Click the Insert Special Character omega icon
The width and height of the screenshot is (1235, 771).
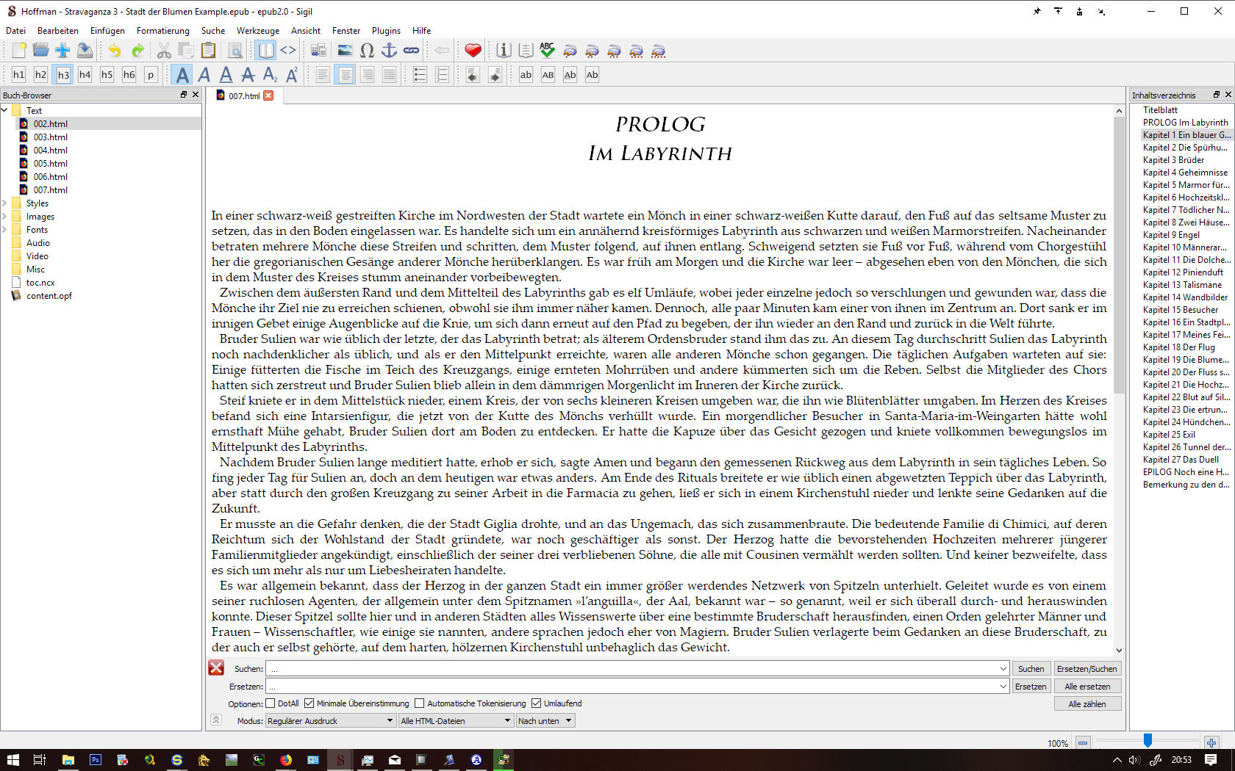coord(367,51)
